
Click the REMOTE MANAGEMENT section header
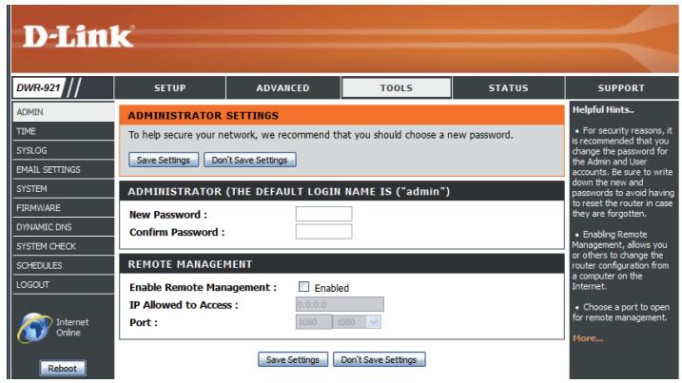pyautogui.click(x=190, y=264)
